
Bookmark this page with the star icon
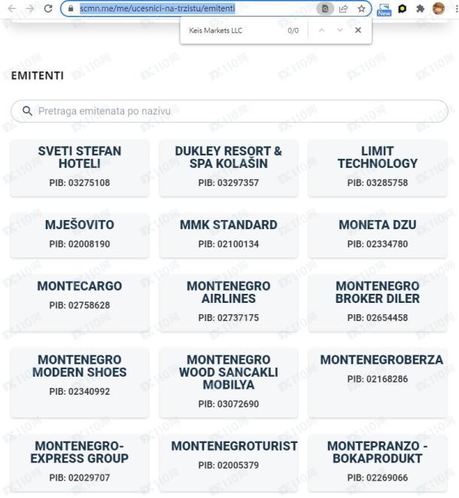click(x=361, y=8)
